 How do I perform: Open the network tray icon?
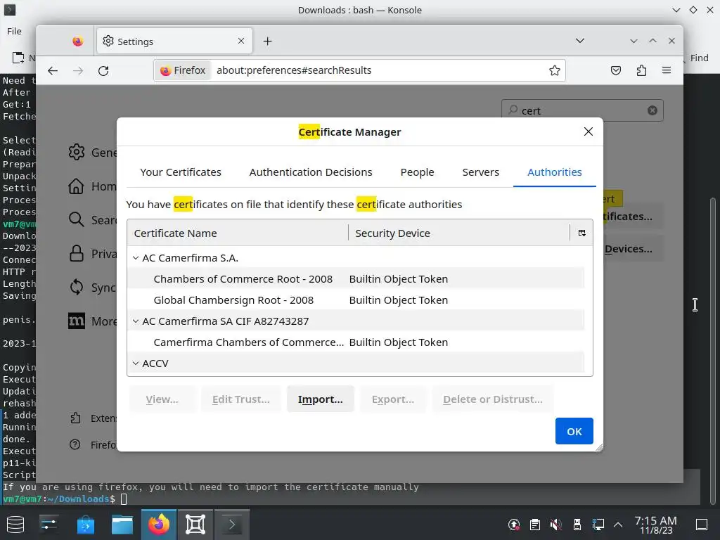click(x=598, y=525)
